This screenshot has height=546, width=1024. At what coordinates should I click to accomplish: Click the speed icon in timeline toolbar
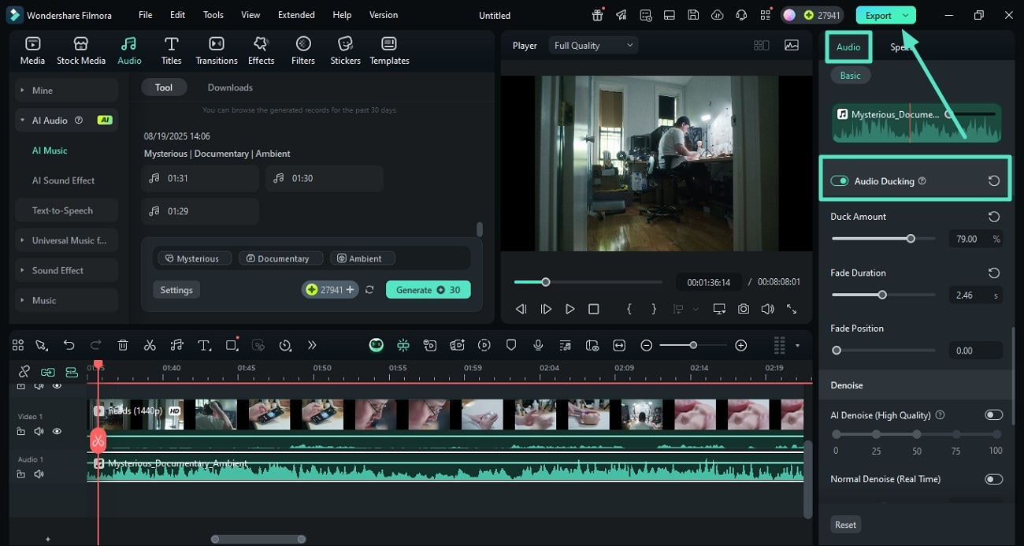coord(285,345)
